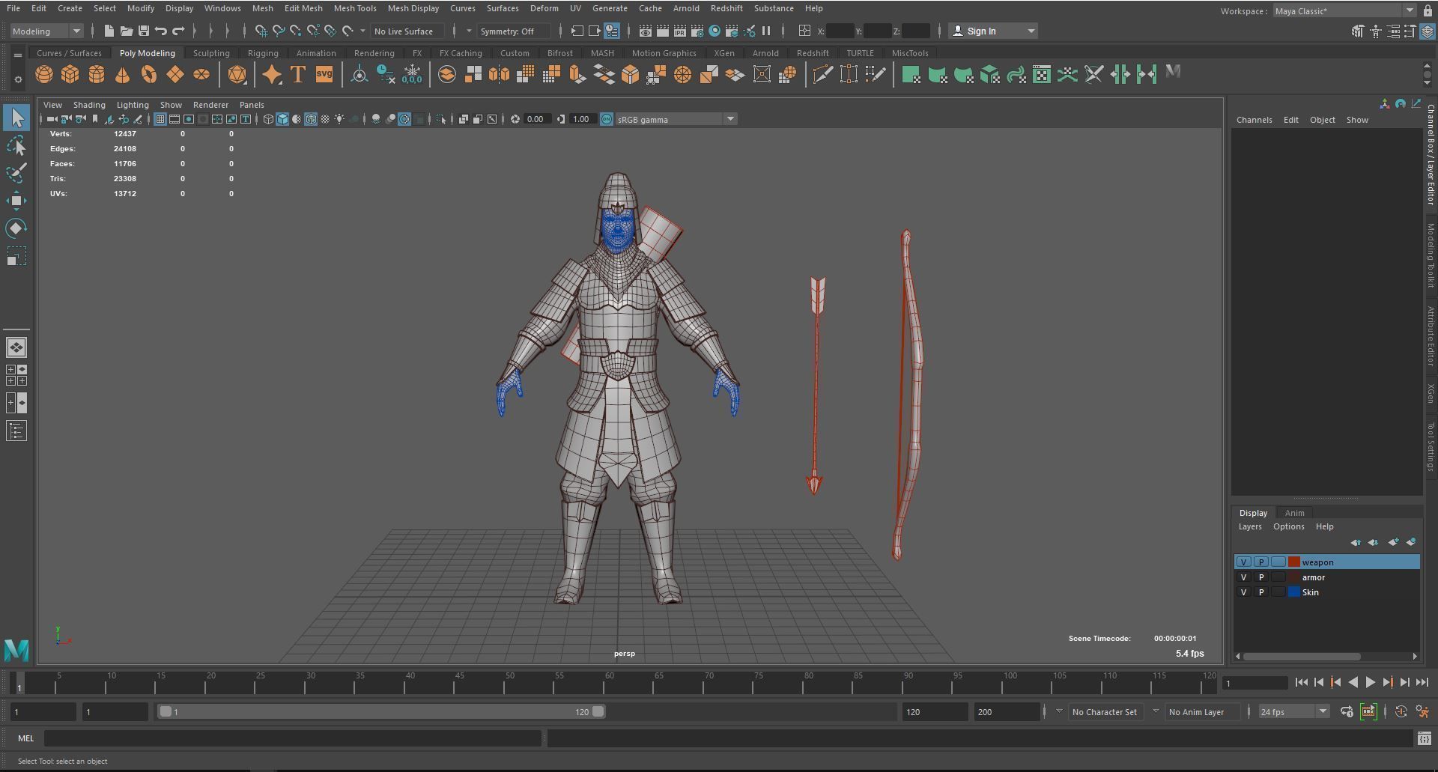Click the Multi-Cut knife tool shelf icon
The width and height of the screenshot is (1438, 772).
[822, 75]
